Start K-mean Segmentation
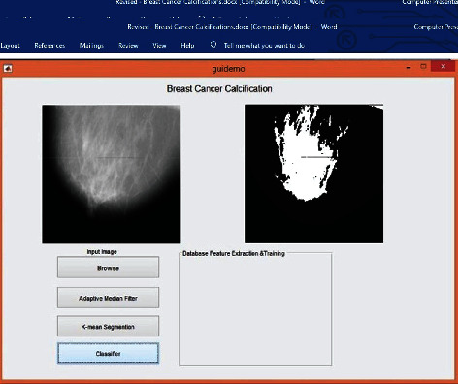Screen dimensions: 459x384 click(108, 327)
